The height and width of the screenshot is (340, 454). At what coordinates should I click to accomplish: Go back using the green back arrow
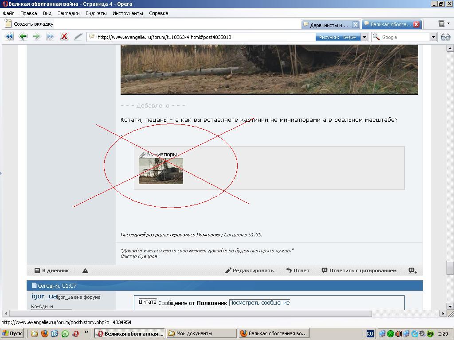click(23, 37)
